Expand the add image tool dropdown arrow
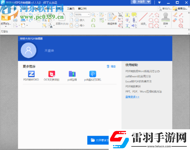This screenshot has width=190, height=150. (105, 20)
